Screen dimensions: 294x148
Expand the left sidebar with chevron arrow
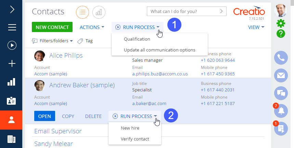(12, 9)
